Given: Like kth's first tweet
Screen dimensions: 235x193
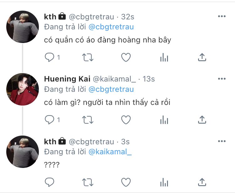Looking at the screenshot, I should (126, 57).
